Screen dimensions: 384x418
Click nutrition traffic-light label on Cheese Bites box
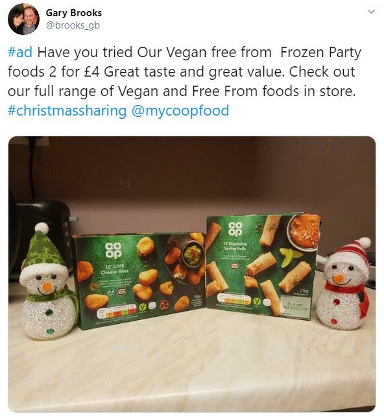click(117, 312)
